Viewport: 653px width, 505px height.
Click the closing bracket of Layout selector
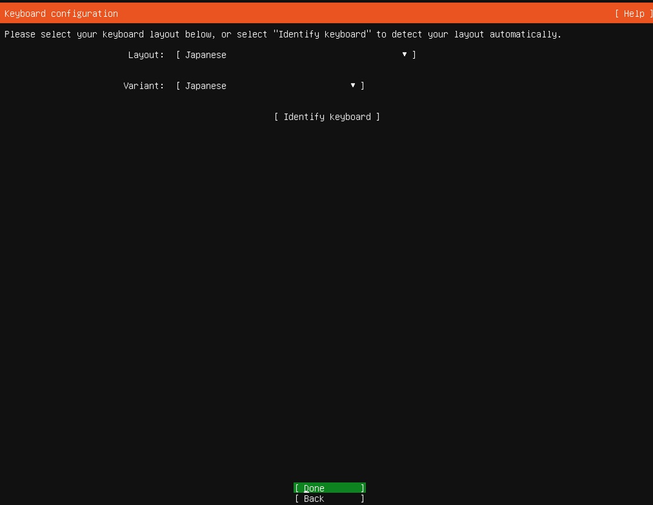(x=414, y=55)
